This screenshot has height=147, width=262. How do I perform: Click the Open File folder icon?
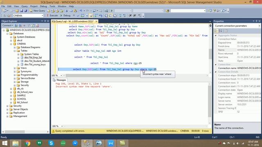17,11
